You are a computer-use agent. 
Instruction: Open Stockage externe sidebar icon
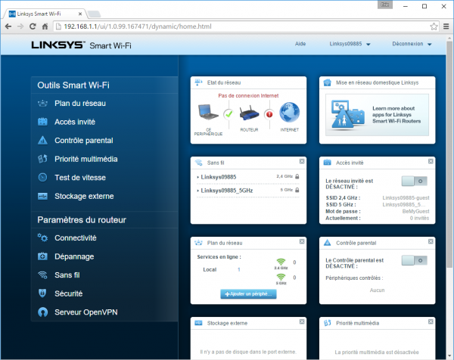coord(42,197)
